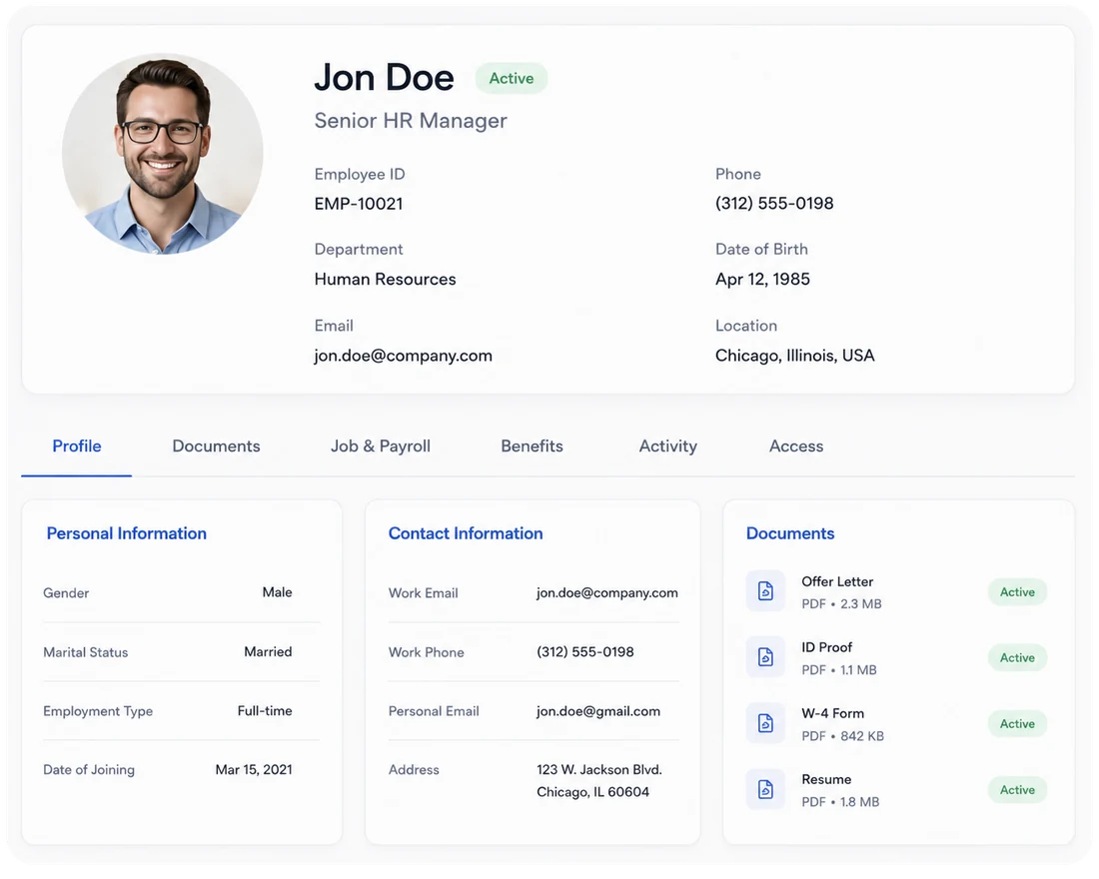The image size is (1099, 879).
Task: Click the Resume file name
Action: pyautogui.click(x=826, y=779)
